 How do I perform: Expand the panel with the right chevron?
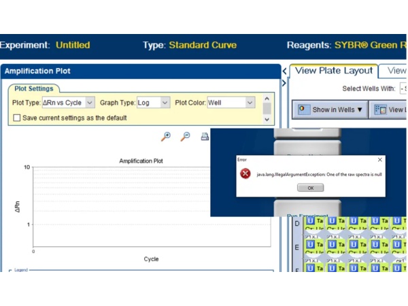click(x=284, y=83)
